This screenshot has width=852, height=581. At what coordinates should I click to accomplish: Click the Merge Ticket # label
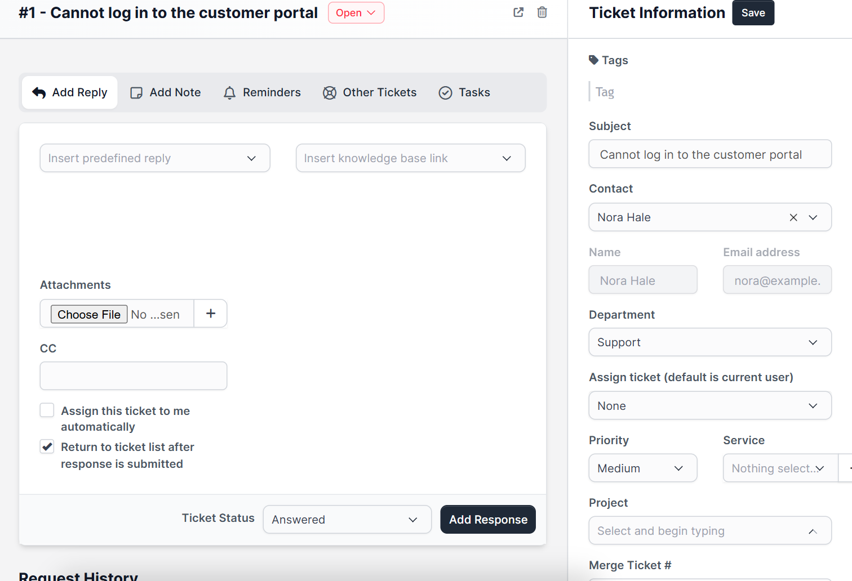(630, 565)
